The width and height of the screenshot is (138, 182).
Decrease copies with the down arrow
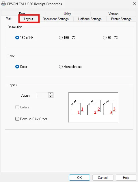point(51,97)
